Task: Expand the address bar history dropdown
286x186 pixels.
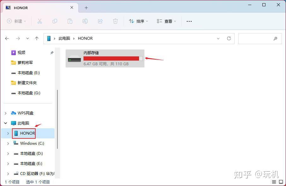Action: pyautogui.click(x=218, y=38)
